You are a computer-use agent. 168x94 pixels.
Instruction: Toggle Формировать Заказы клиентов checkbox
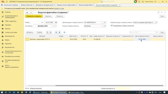point(112,26)
